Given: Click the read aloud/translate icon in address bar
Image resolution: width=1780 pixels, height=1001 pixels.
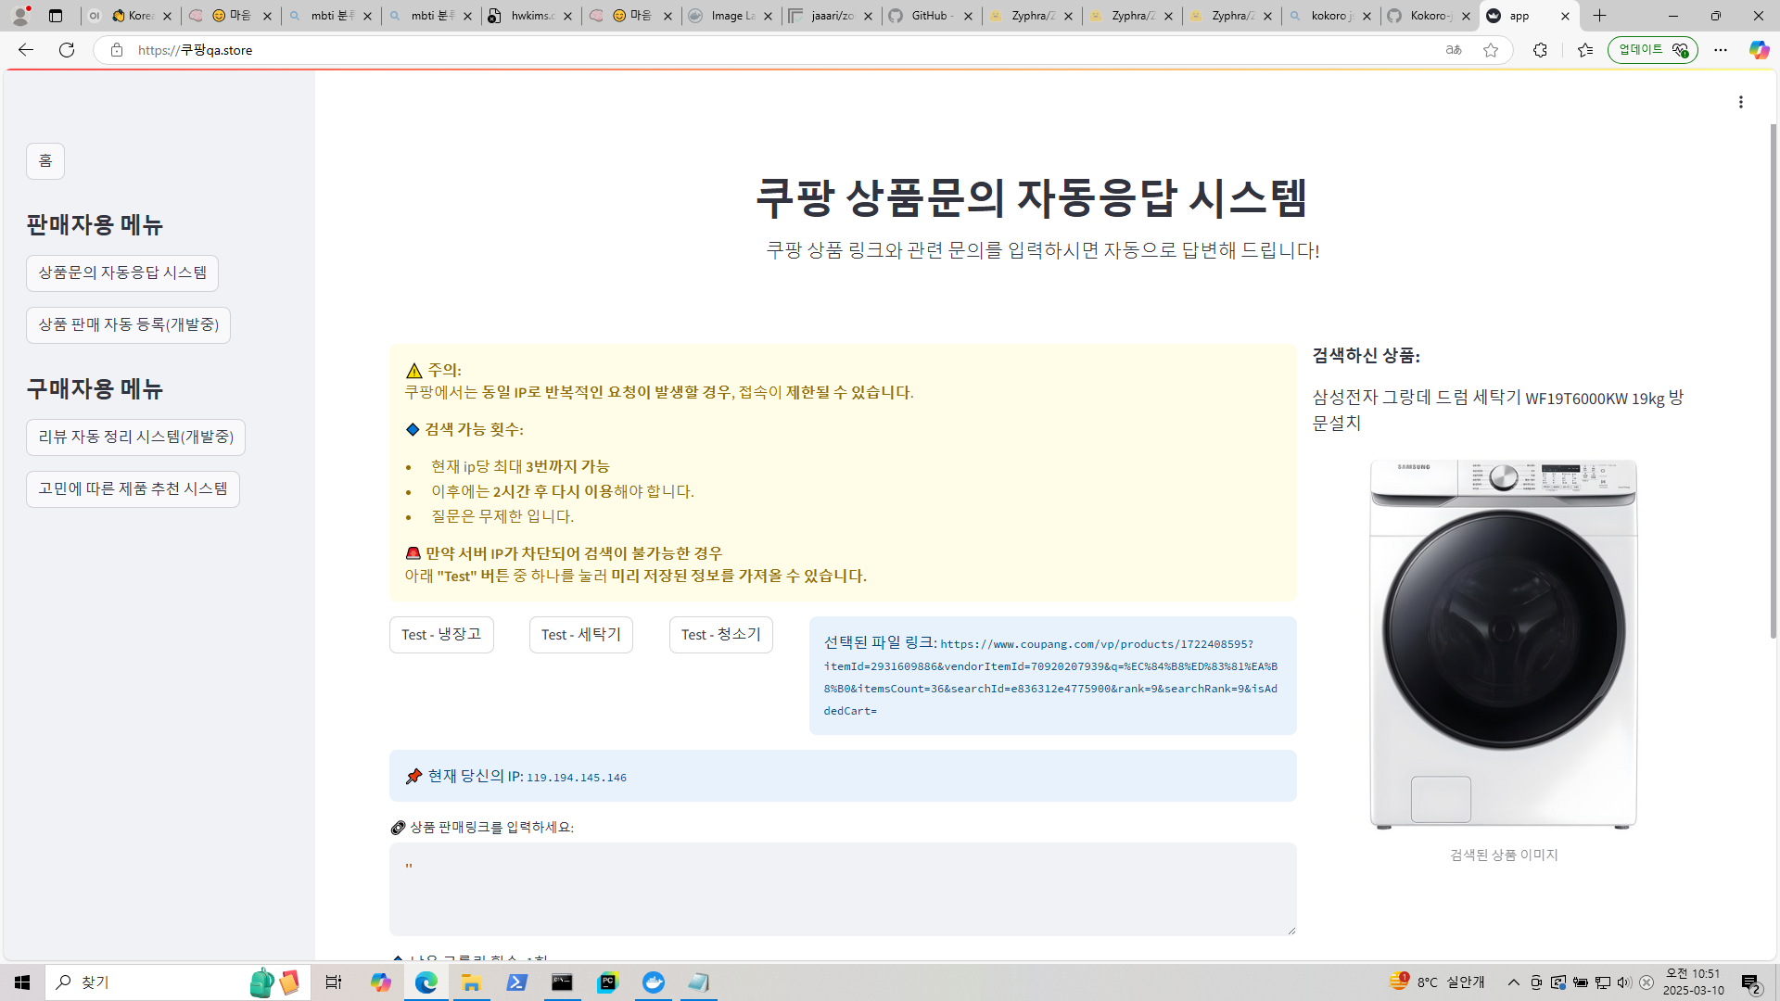Looking at the screenshot, I should [x=1453, y=50].
